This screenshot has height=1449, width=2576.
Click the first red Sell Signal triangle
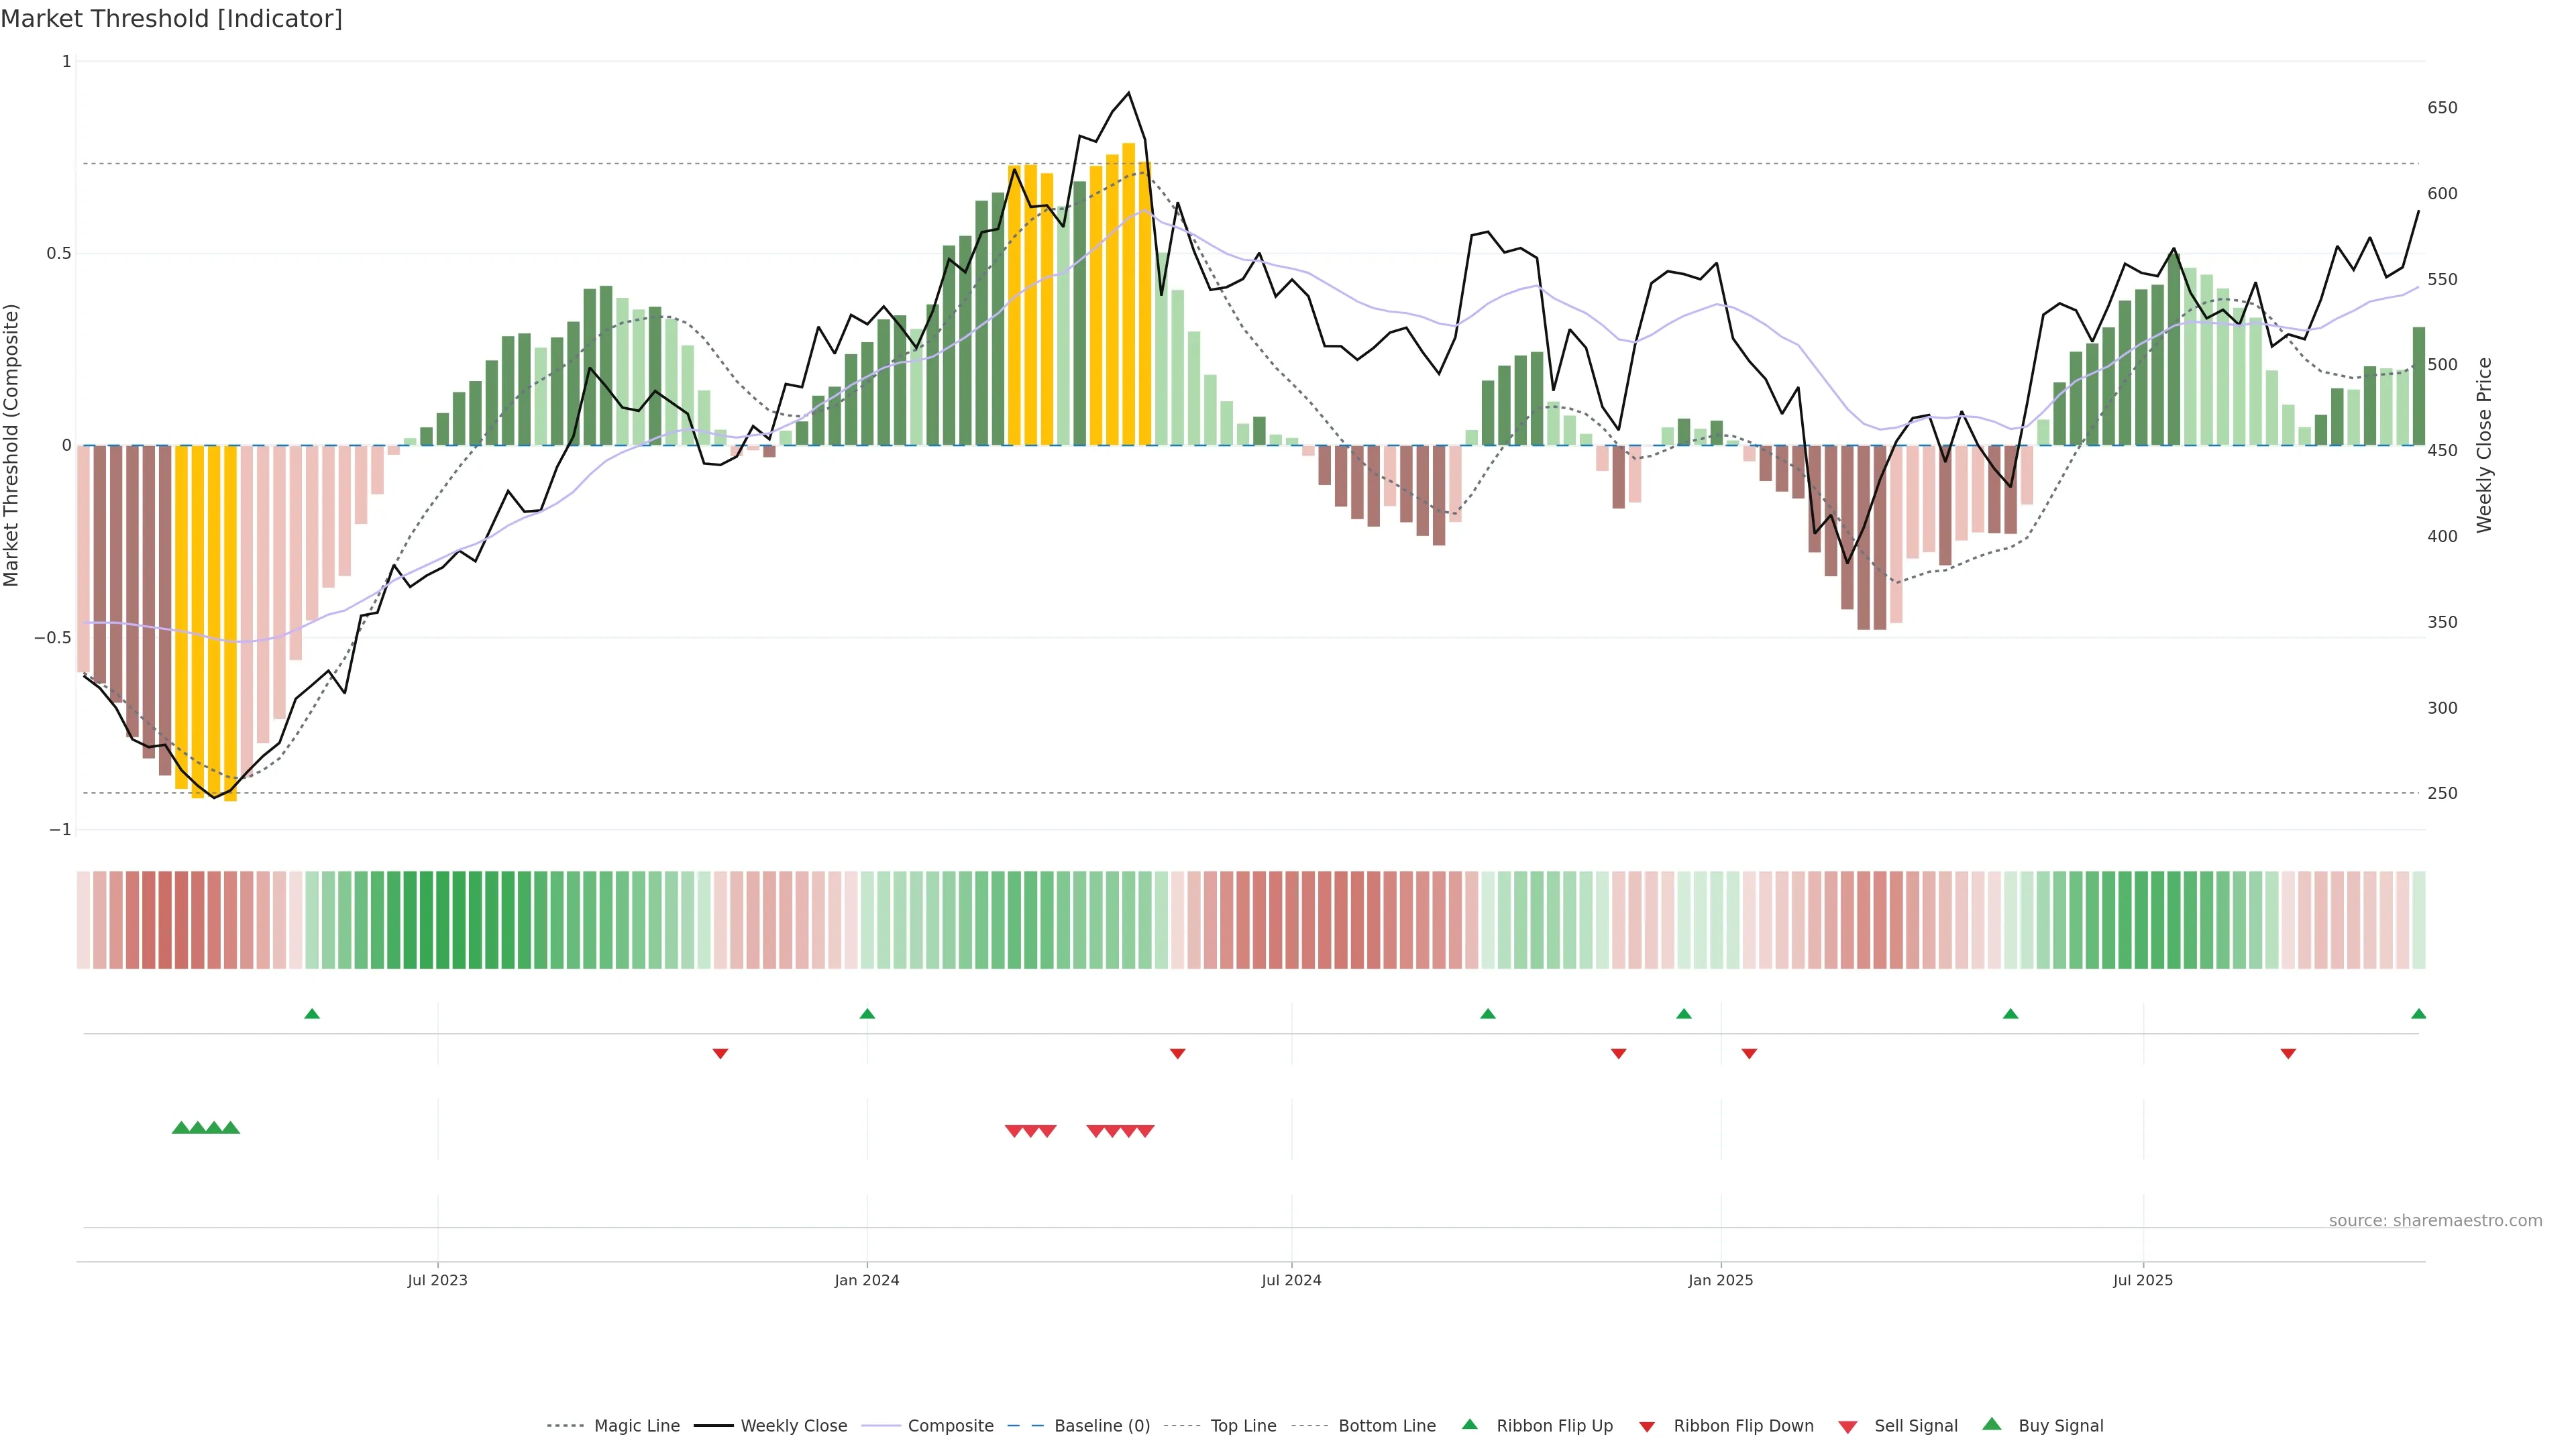click(x=1014, y=1131)
